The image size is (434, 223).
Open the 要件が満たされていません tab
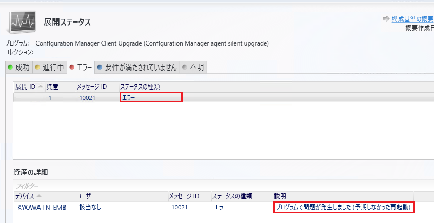point(137,68)
